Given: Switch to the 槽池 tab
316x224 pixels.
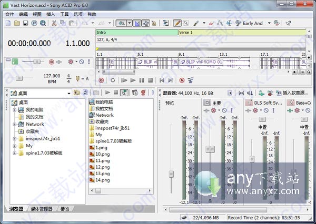Looking at the screenshot, I should coord(65,209).
